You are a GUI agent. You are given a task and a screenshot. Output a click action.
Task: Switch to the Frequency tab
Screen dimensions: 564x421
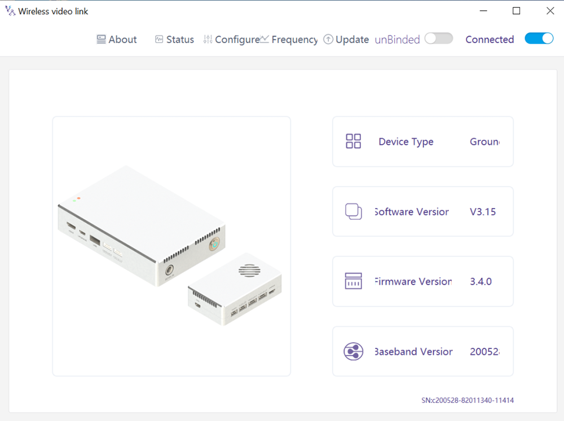(x=294, y=39)
